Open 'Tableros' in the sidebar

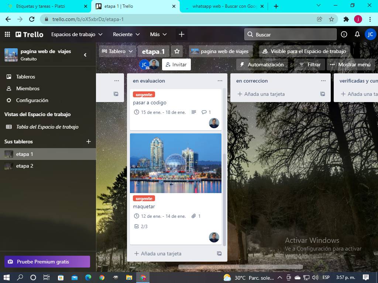point(48,77)
